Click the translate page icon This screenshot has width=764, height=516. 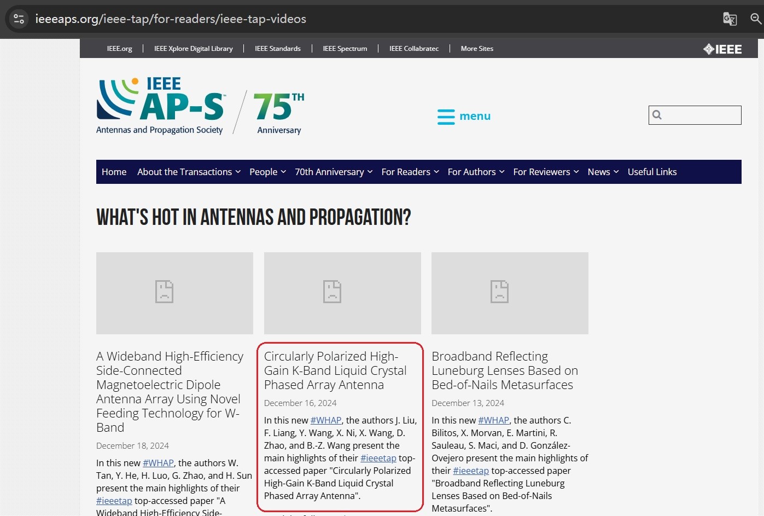tap(730, 19)
